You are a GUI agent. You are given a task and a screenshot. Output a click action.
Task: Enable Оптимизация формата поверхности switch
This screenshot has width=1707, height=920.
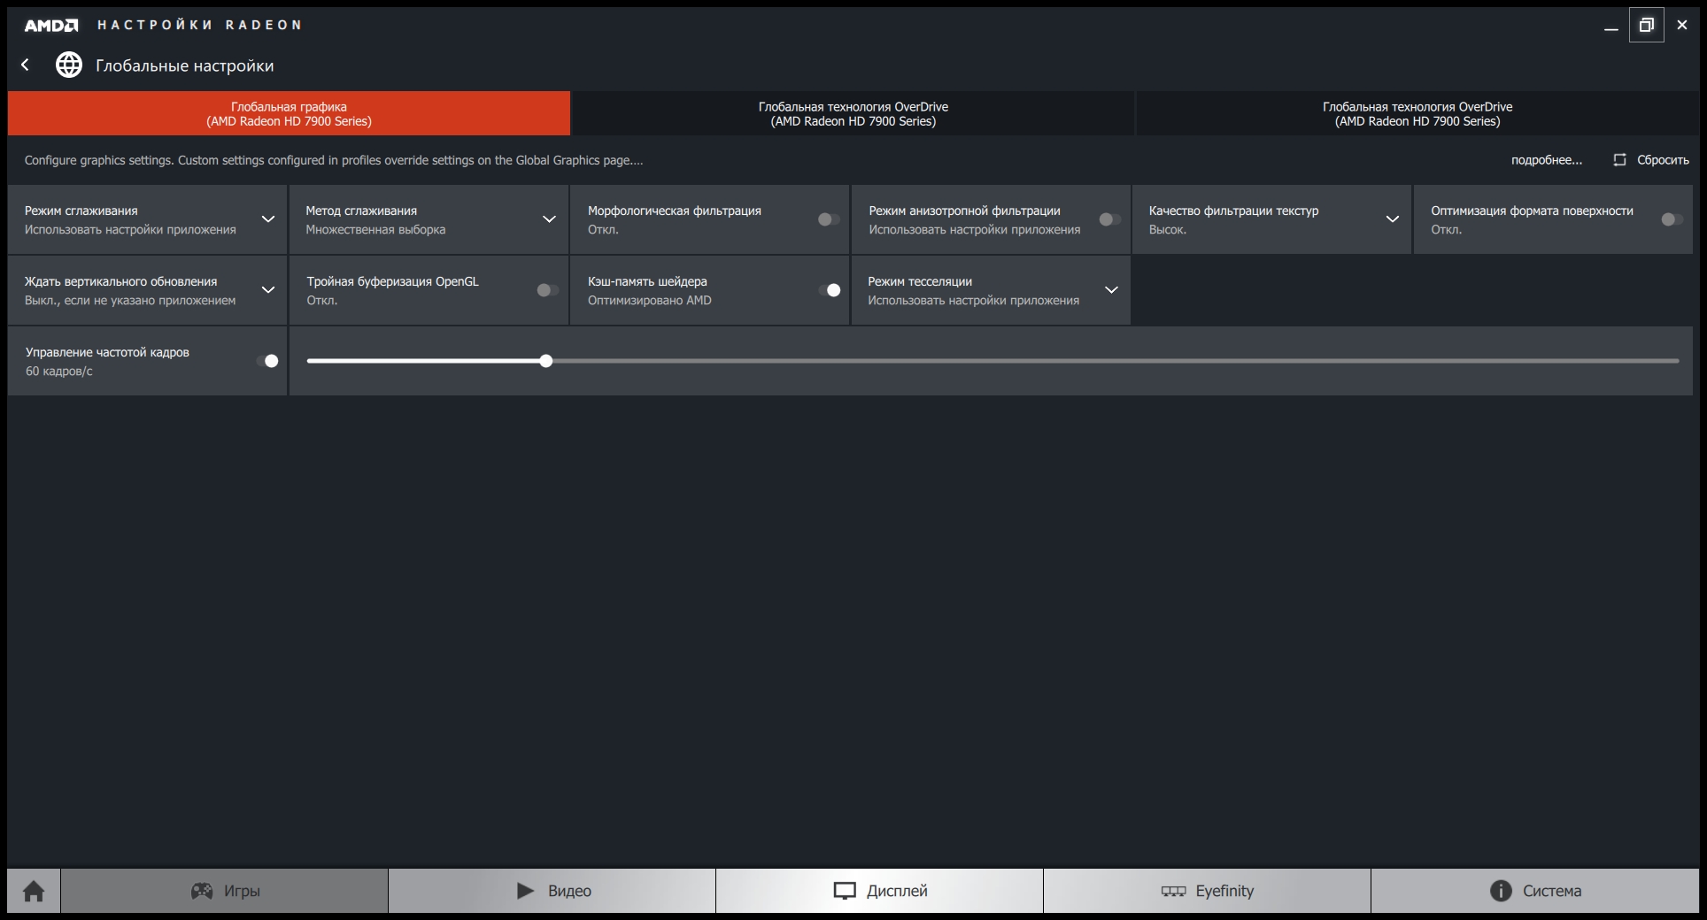[1672, 219]
